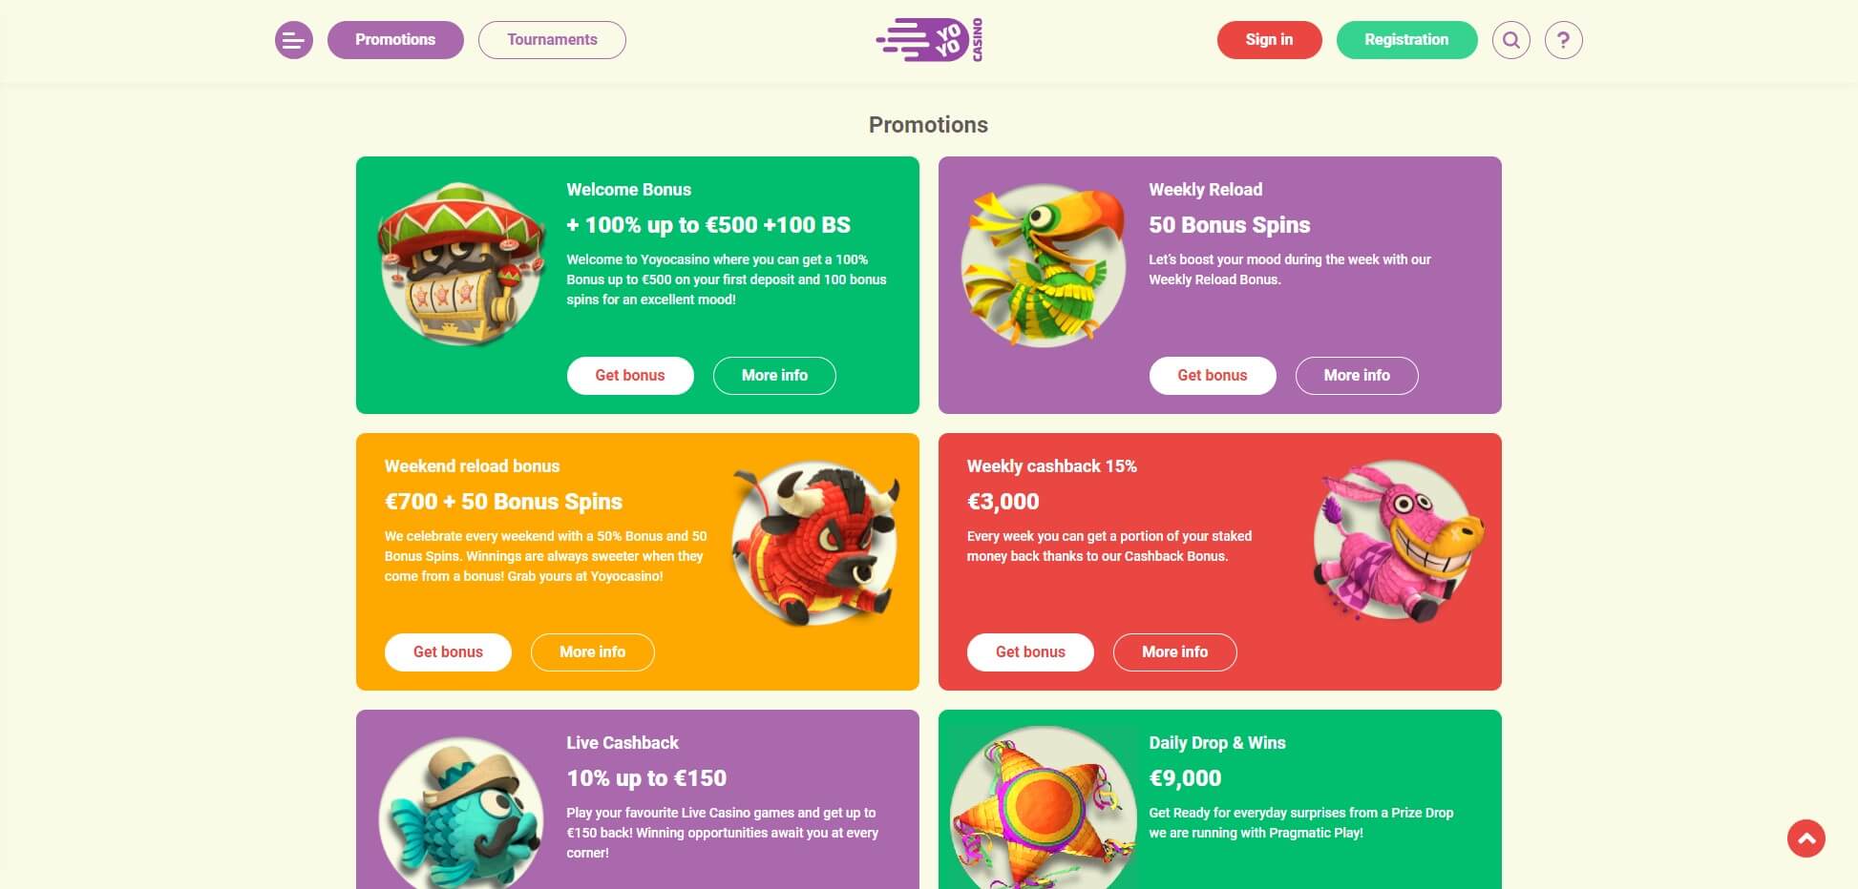Switch to the Tournaments tab
The width and height of the screenshot is (1858, 889).
point(552,40)
